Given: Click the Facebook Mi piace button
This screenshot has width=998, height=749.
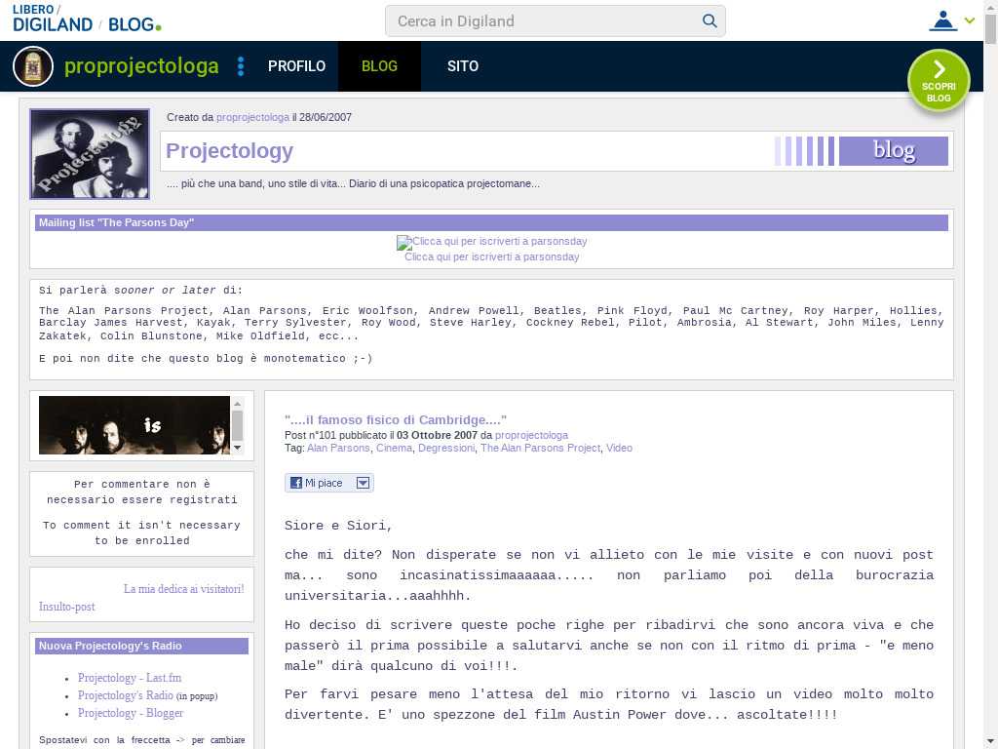Looking at the screenshot, I should click(318, 483).
